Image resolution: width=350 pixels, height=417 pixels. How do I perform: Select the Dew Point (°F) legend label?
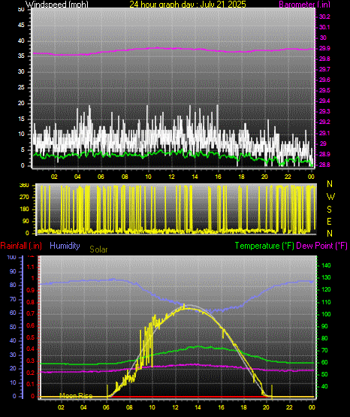(x=321, y=246)
